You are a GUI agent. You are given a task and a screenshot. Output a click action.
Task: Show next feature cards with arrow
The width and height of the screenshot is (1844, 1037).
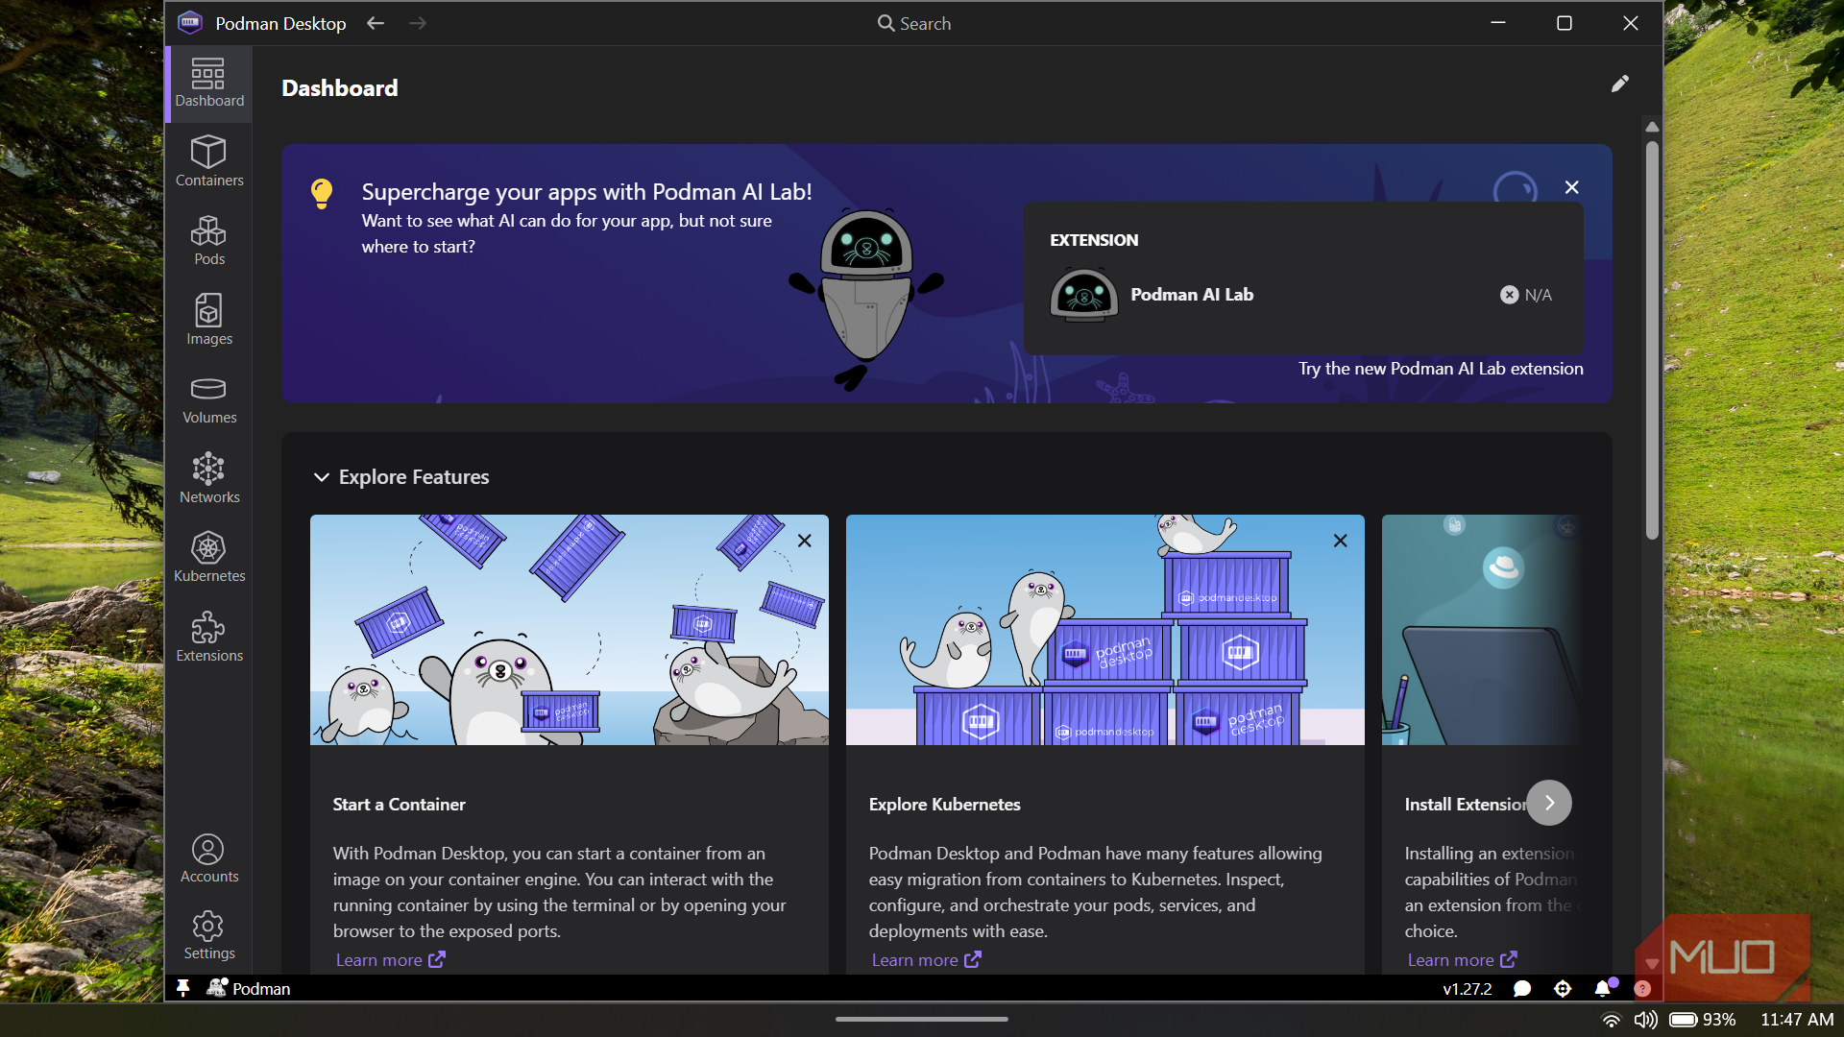pos(1549,803)
